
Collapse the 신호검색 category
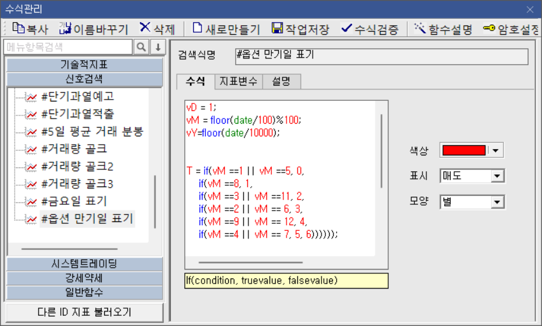pos(85,79)
